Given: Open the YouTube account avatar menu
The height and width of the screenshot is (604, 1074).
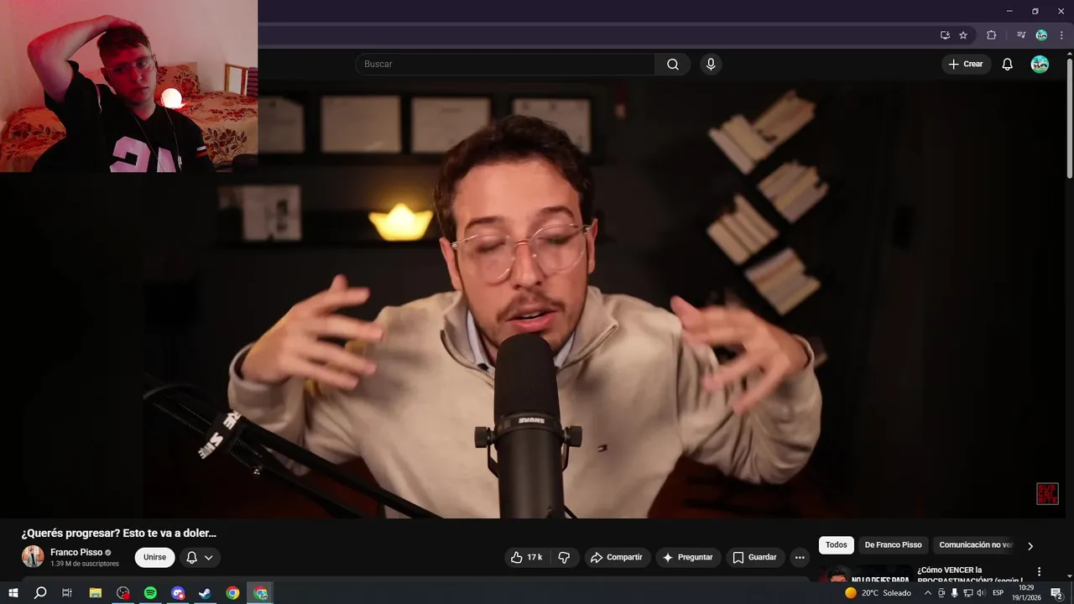Looking at the screenshot, I should 1040,65.
